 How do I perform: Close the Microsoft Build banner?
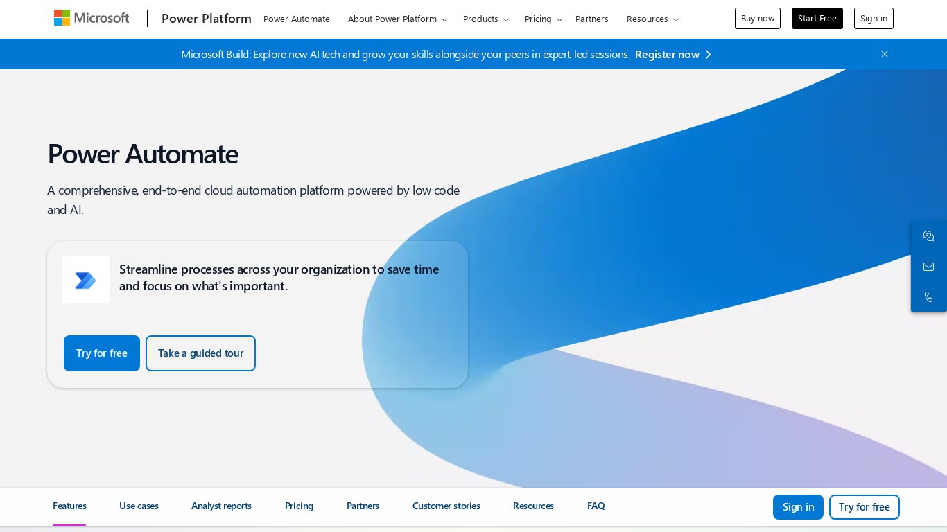pyautogui.click(x=885, y=54)
